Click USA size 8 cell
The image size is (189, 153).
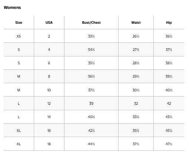pos(49,76)
